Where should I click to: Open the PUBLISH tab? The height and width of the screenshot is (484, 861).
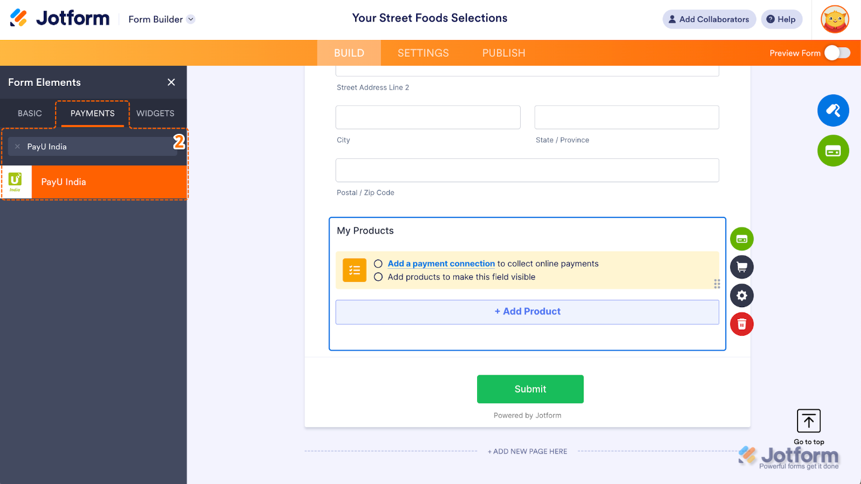pos(503,53)
